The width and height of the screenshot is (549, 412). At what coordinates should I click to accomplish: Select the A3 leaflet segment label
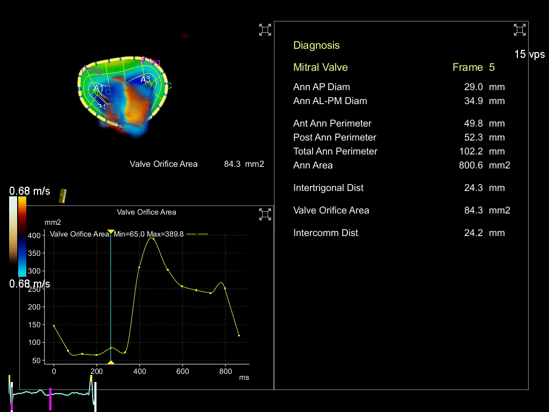145,79
